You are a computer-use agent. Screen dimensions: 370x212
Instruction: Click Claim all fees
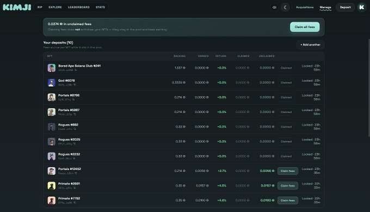point(305,27)
